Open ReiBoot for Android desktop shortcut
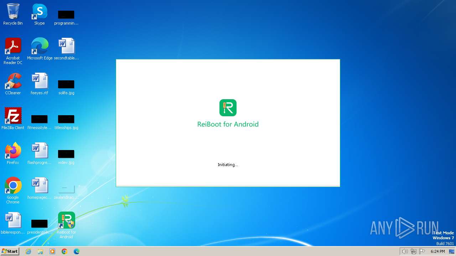 (66, 225)
